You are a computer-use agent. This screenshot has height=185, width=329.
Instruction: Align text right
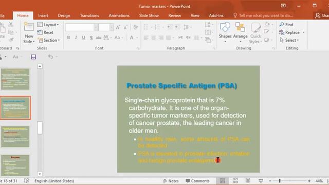tap(161, 38)
